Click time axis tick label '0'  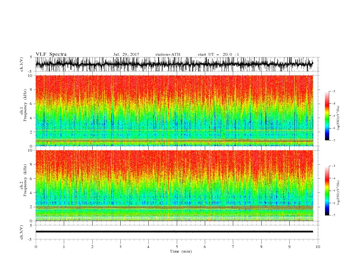36,247
